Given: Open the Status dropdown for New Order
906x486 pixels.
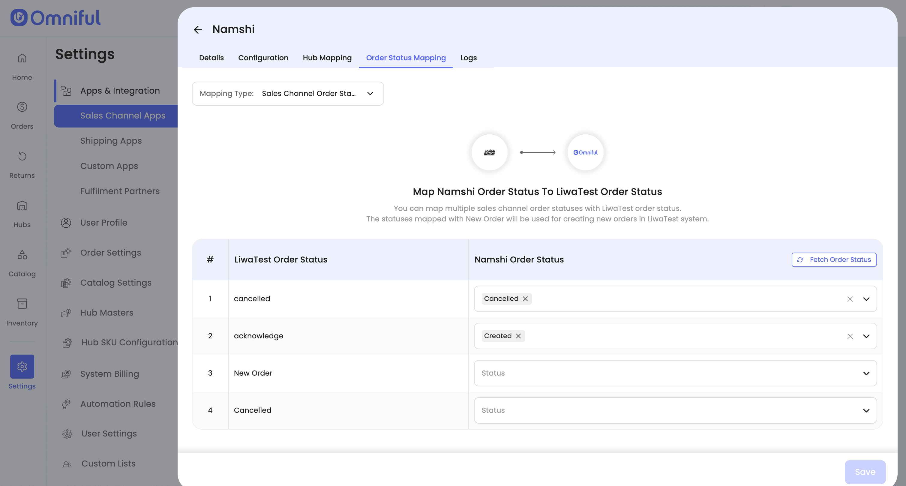Looking at the screenshot, I should (675, 373).
